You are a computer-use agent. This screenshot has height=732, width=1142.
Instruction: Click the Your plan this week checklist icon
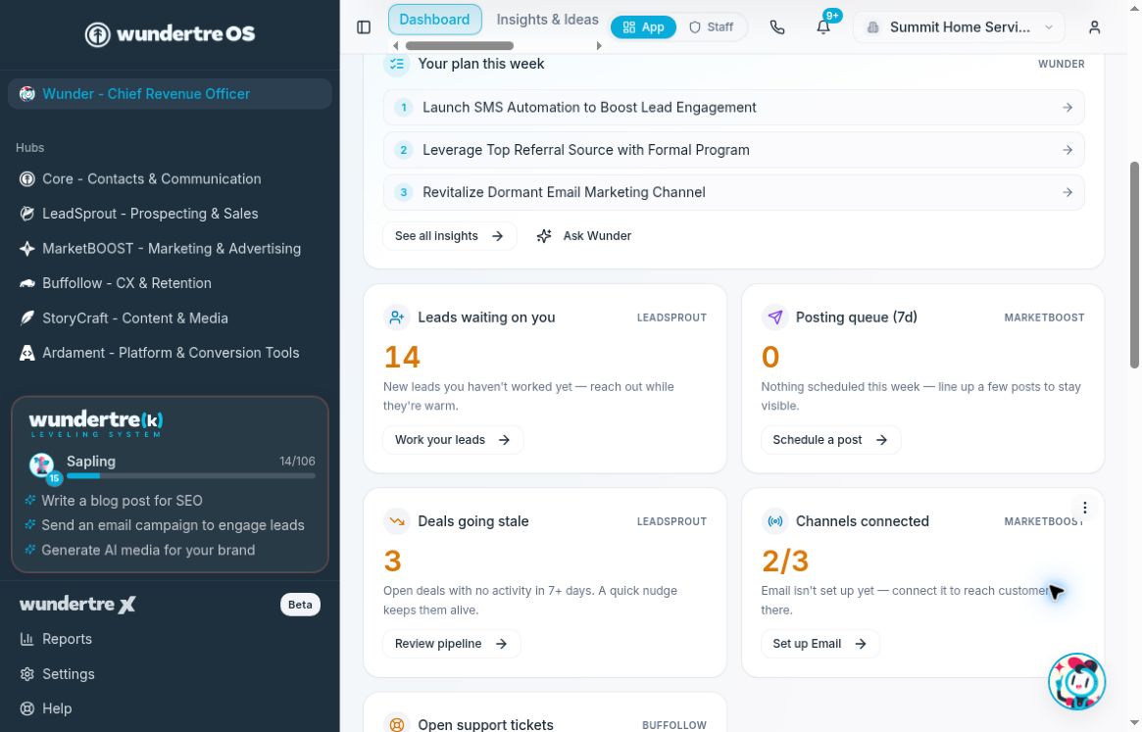click(396, 64)
